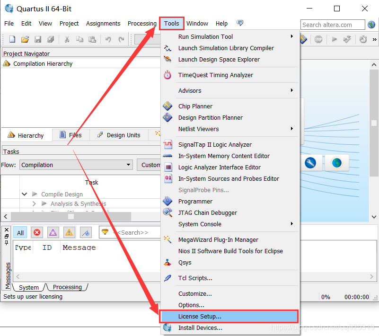This screenshot has height=336, width=379.
Task: Click the Search altera.com field
Action: (x=333, y=25)
